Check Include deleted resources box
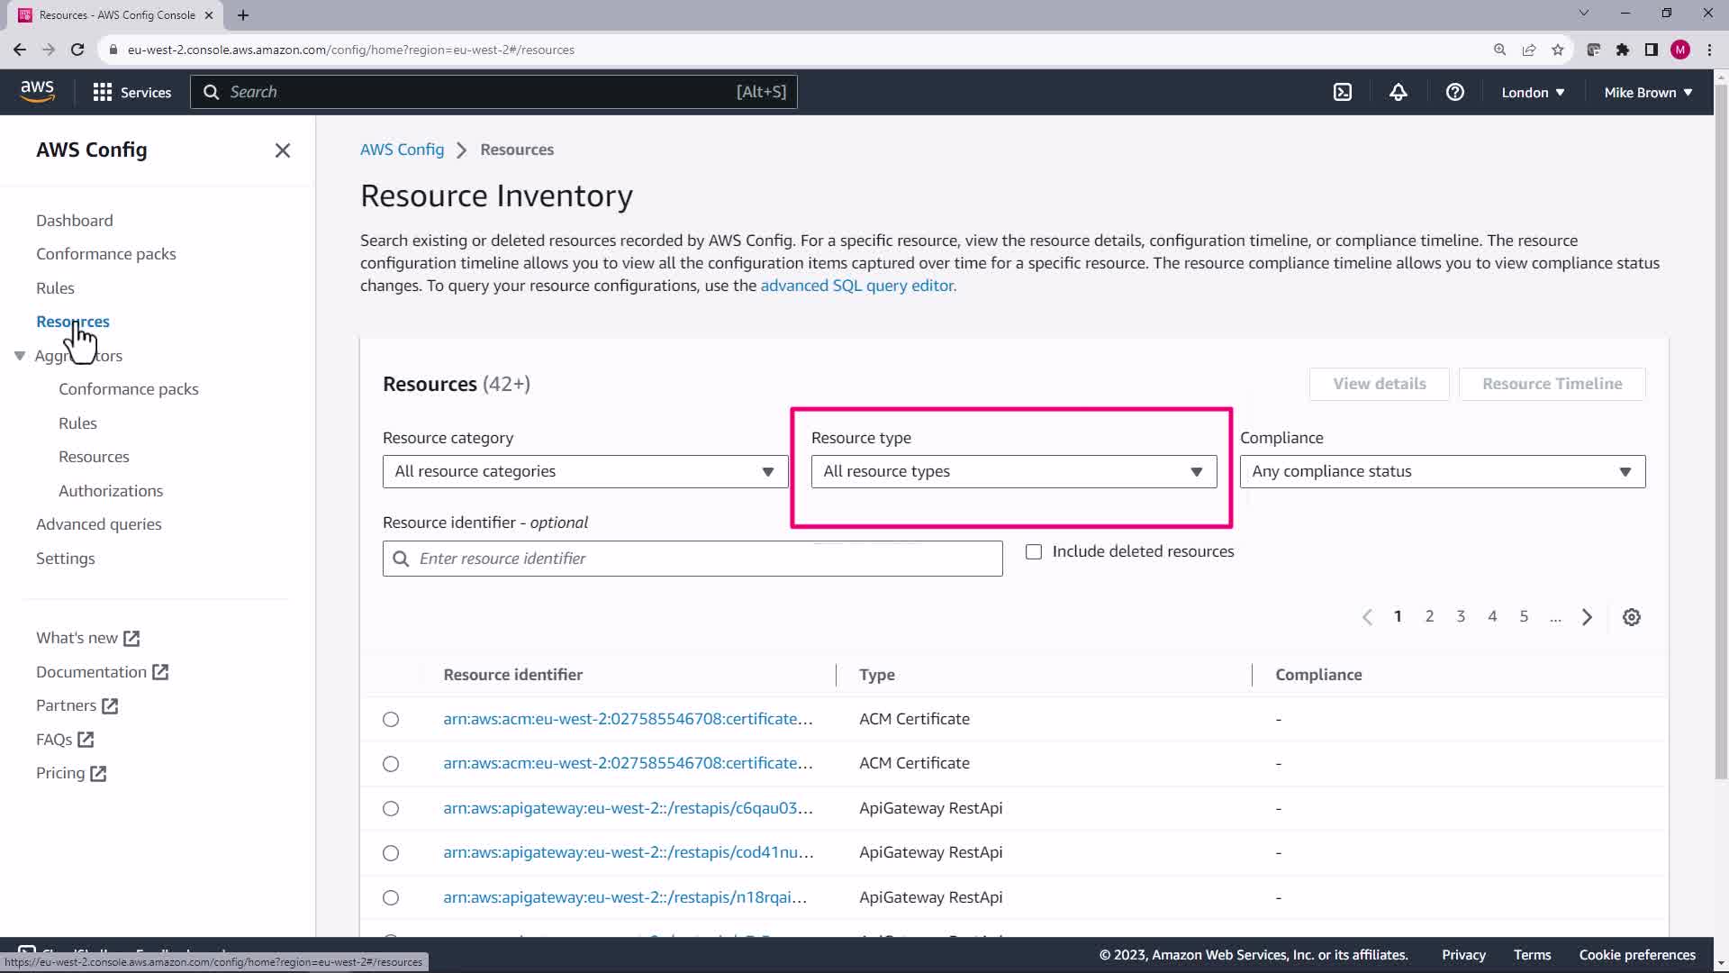Viewport: 1729px width, 973px height. [1034, 551]
